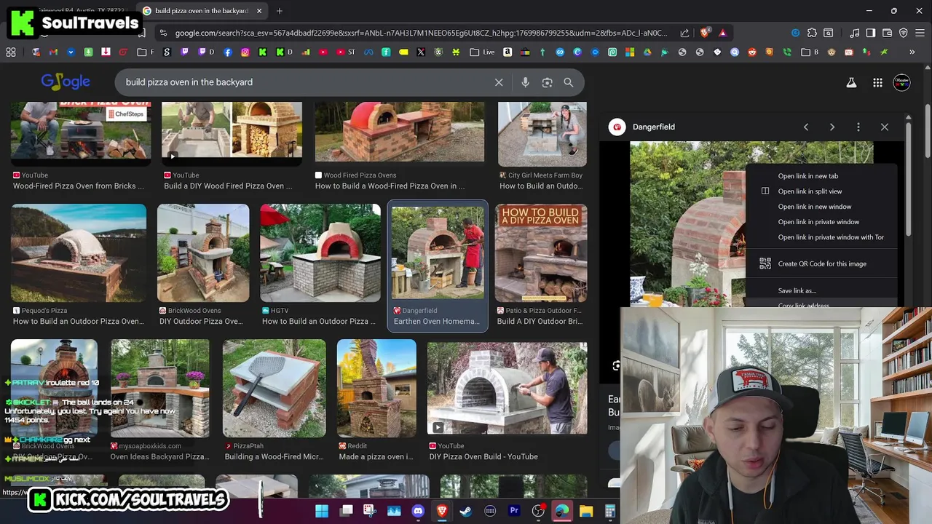The width and height of the screenshot is (932, 524).
Task: Open Search Labs flask icon
Action: [x=851, y=83]
